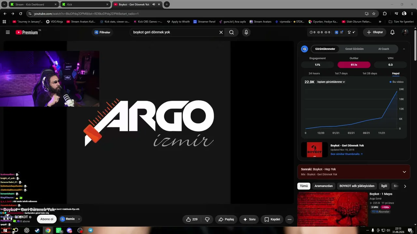Image resolution: width=417 pixels, height=234 pixels.
Task: Mute the playing tab's speaker icon
Action: click(154, 5)
